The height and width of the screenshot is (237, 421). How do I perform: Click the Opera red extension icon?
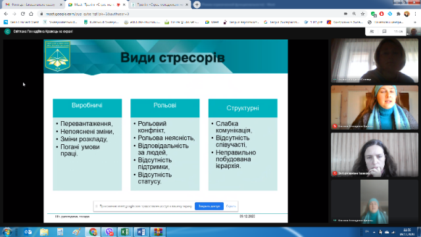pos(382,14)
